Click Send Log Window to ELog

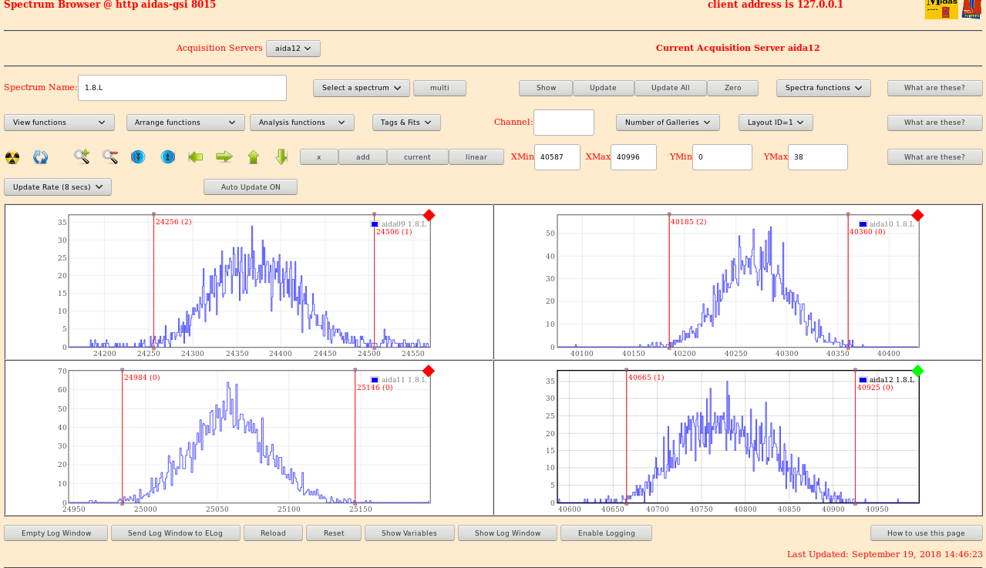(x=175, y=533)
